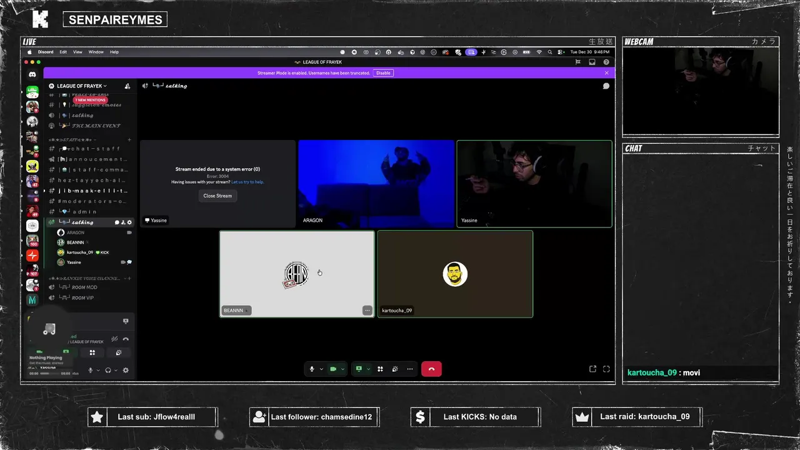Enter full screen call view
Image resolution: width=800 pixels, height=450 pixels.
(x=606, y=369)
